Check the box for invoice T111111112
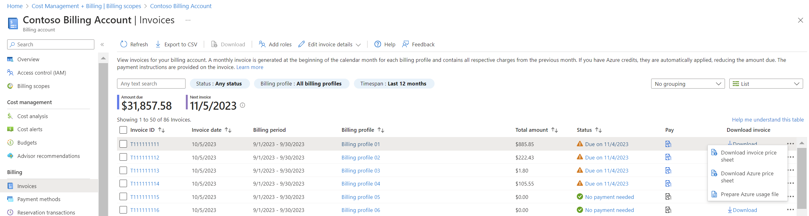Image resolution: width=809 pixels, height=216 pixels. (123, 157)
